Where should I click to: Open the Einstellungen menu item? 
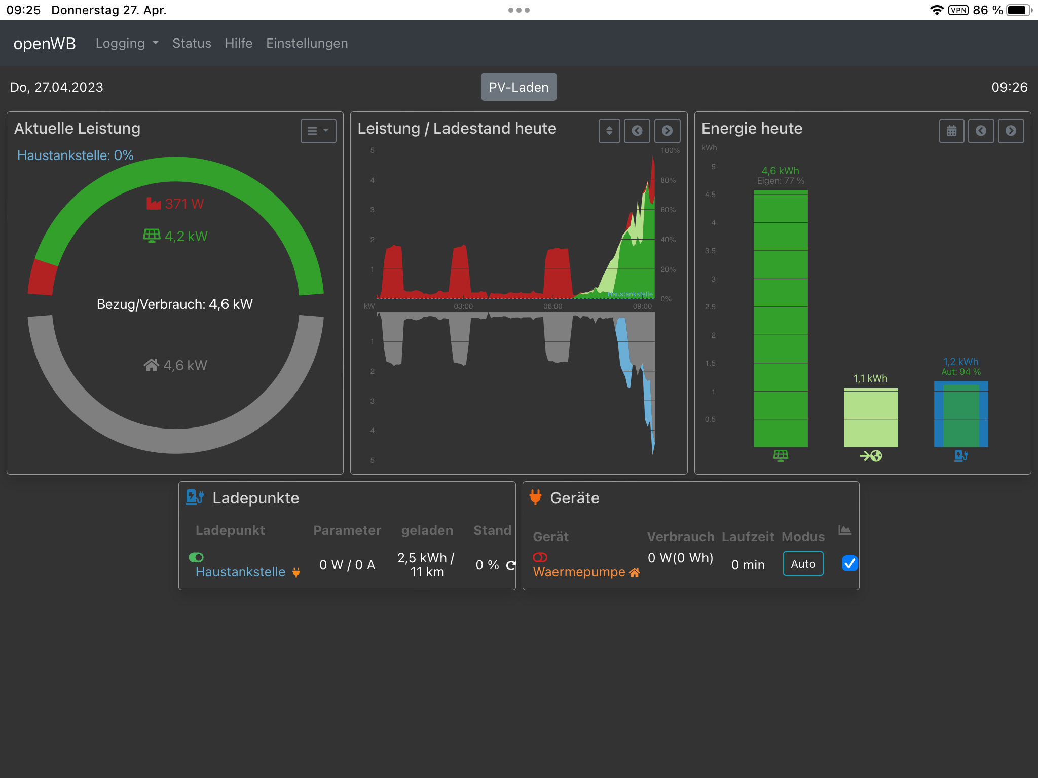[x=307, y=44]
